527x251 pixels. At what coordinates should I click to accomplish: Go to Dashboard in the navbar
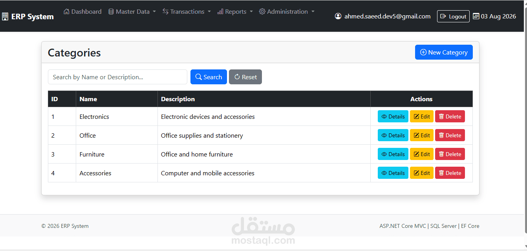point(82,12)
